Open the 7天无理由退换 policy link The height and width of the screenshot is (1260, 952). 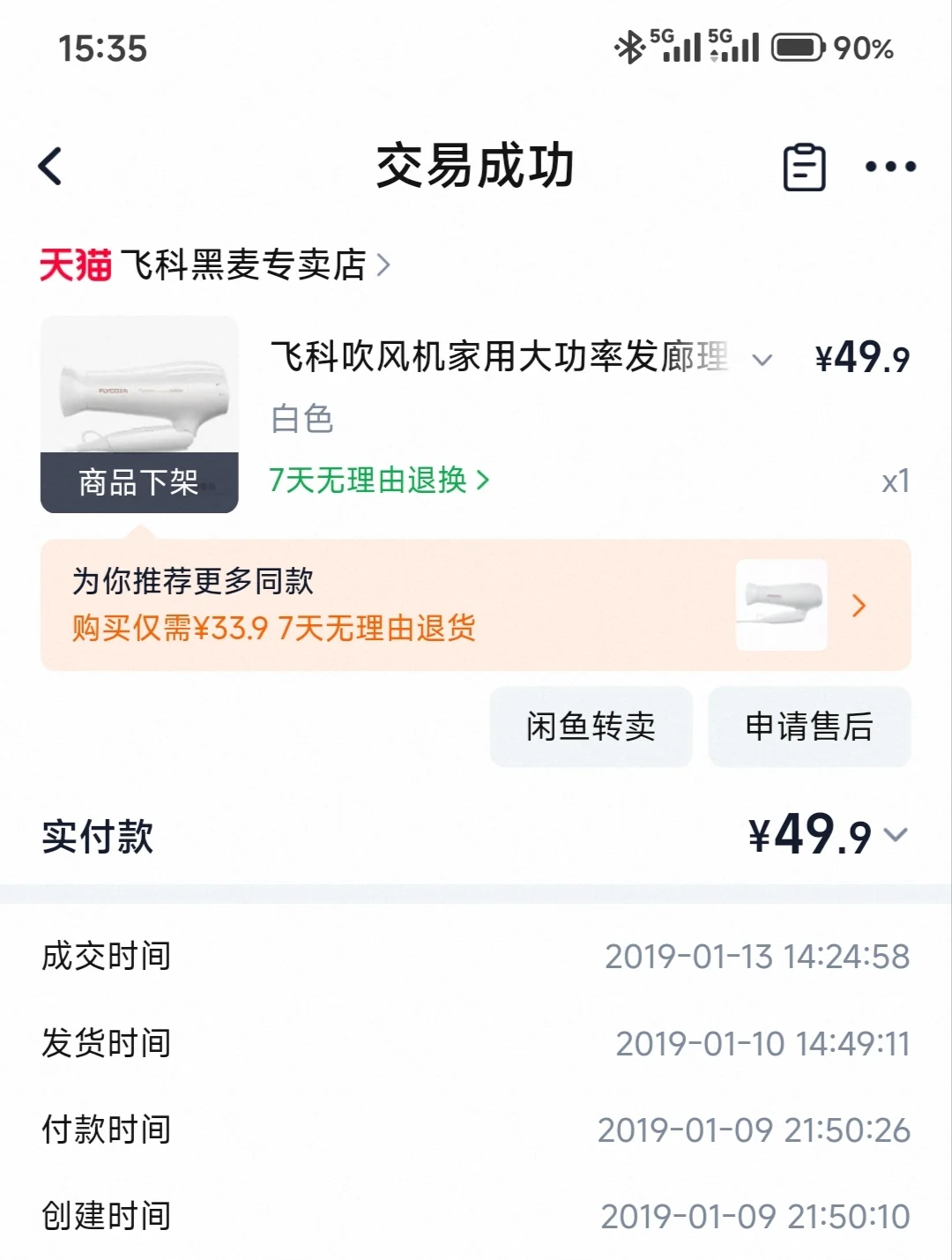click(x=378, y=481)
